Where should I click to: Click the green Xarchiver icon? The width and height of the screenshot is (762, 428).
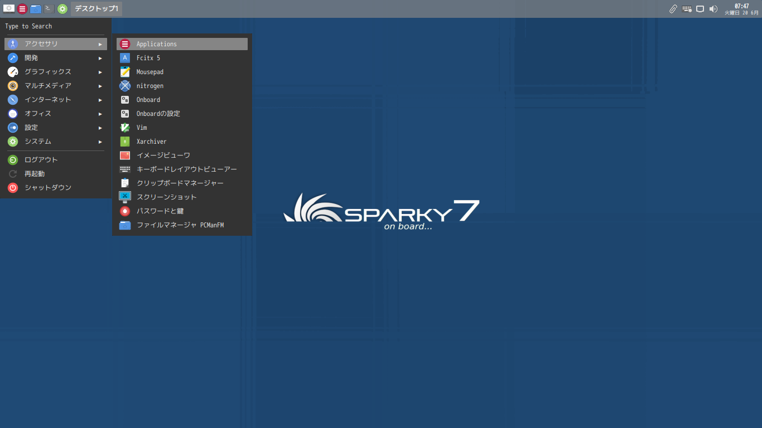[x=125, y=142]
